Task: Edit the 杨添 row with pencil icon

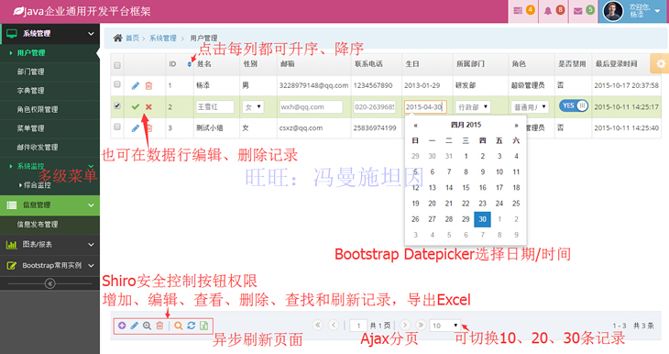Action: click(x=136, y=86)
